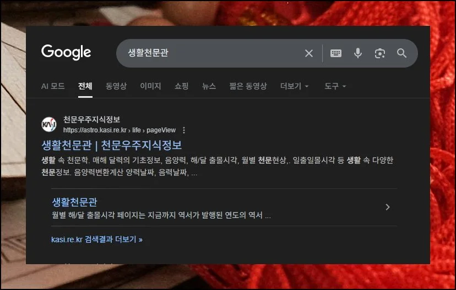Screen dimensions: 456x290
Task: Open the 짧은 동영상 tab
Action: click(248, 86)
